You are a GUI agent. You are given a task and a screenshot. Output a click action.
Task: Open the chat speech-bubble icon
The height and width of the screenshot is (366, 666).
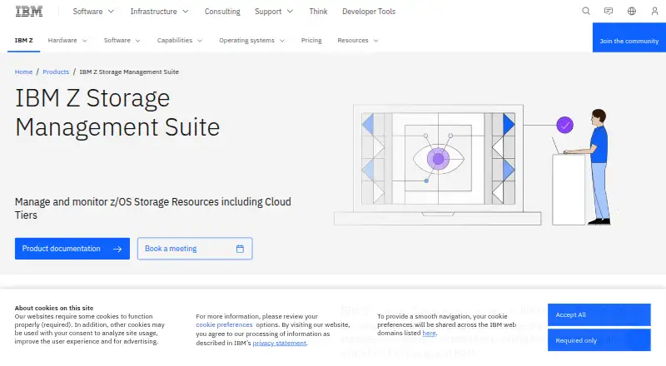click(x=609, y=11)
